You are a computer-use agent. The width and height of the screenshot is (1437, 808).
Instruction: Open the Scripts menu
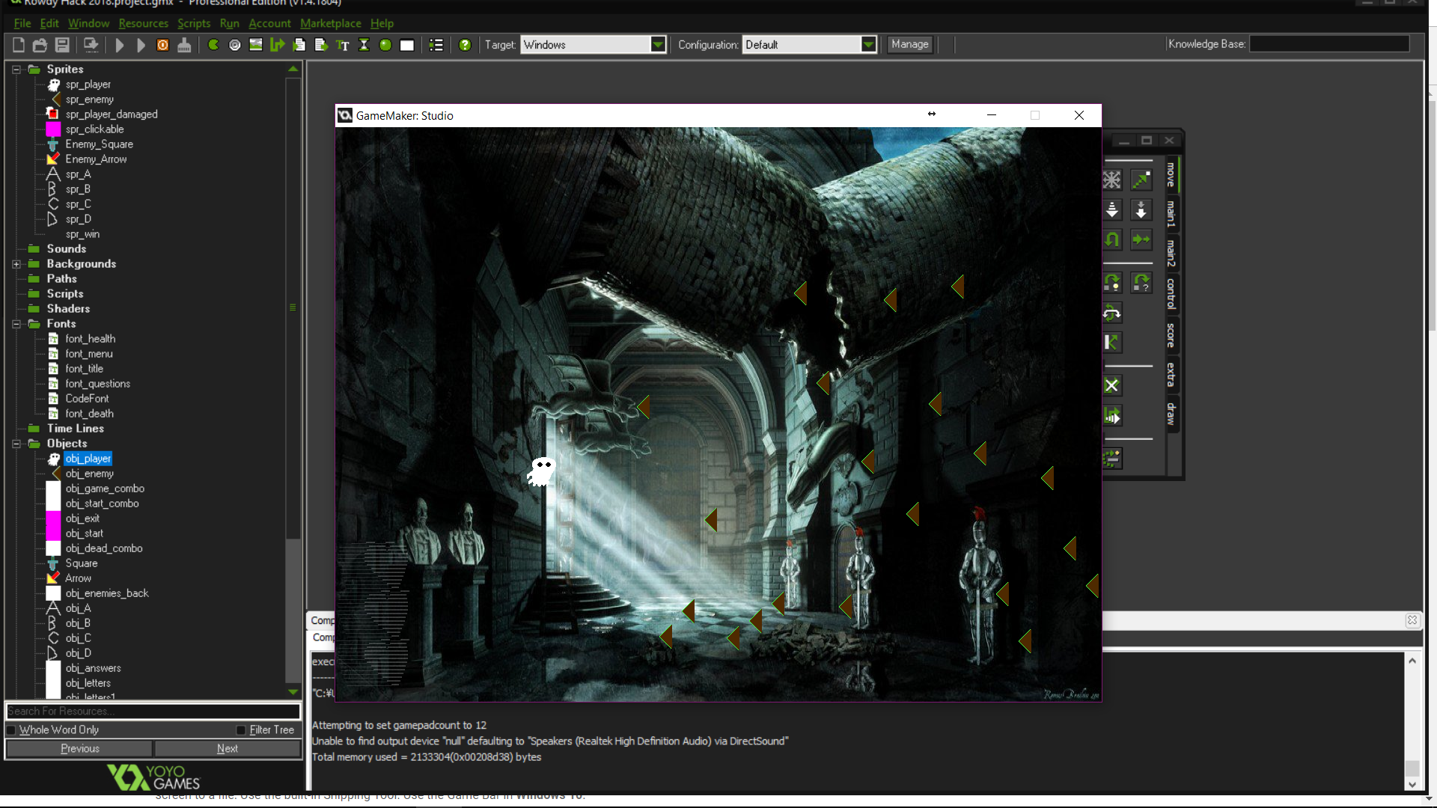pyautogui.click(x=193, y=23)
